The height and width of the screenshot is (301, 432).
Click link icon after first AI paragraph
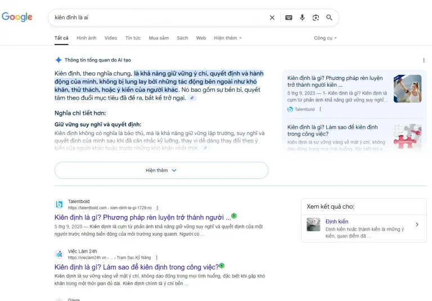[192, 98]
